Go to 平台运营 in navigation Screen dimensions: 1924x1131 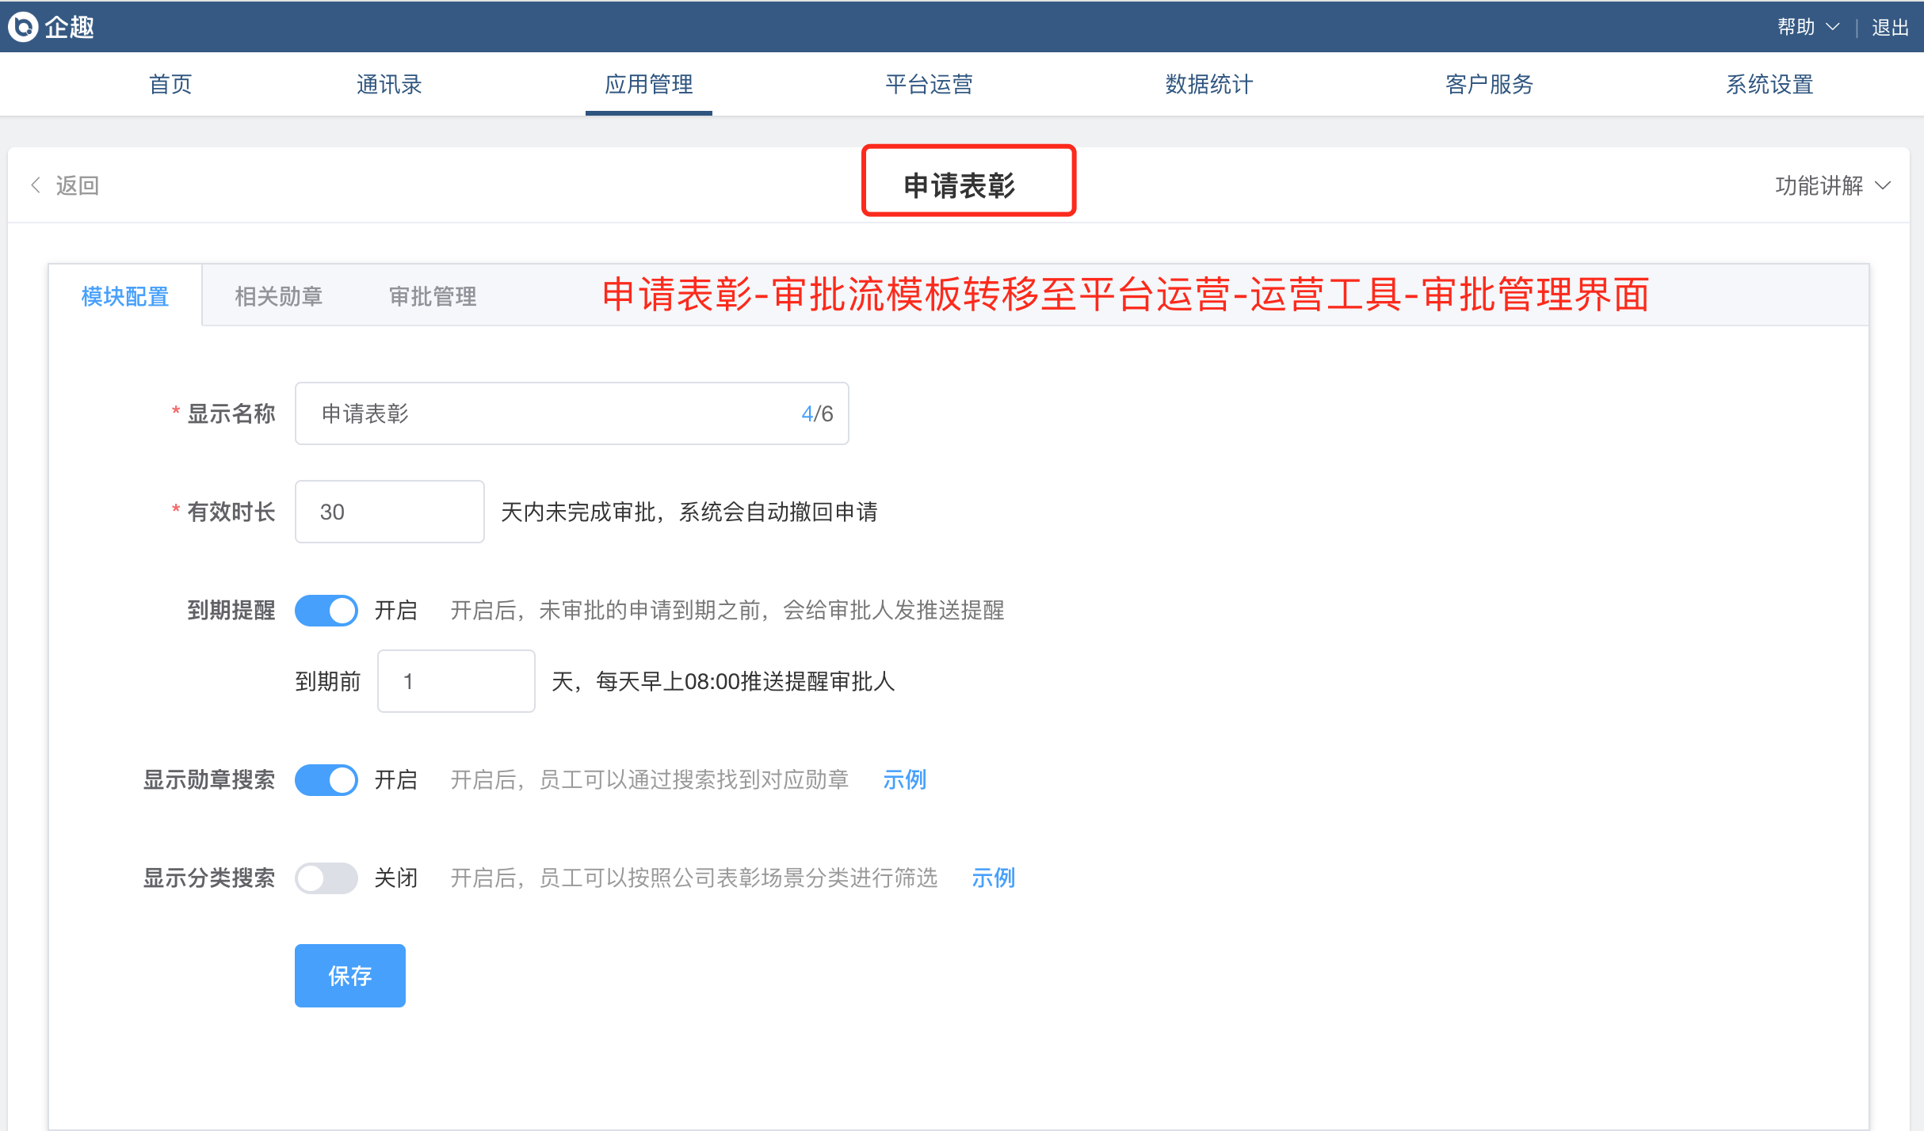[x=929, y=84]
